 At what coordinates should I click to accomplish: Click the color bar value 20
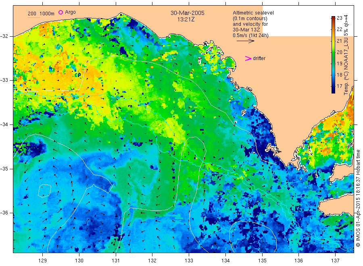[339, 52]
